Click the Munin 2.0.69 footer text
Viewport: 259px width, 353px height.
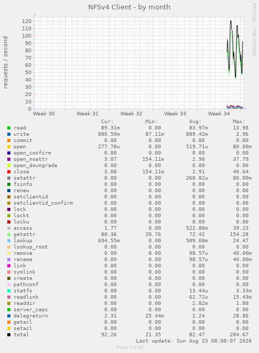coord(129,347)
